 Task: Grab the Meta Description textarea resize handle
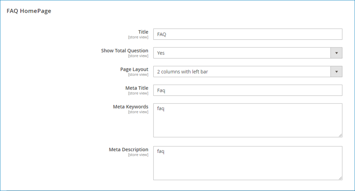[340, 178]
